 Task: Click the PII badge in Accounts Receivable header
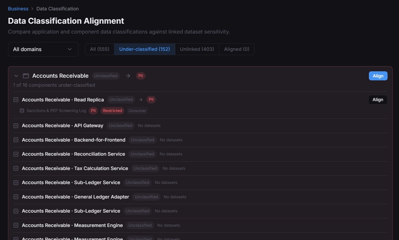(141, 76)
